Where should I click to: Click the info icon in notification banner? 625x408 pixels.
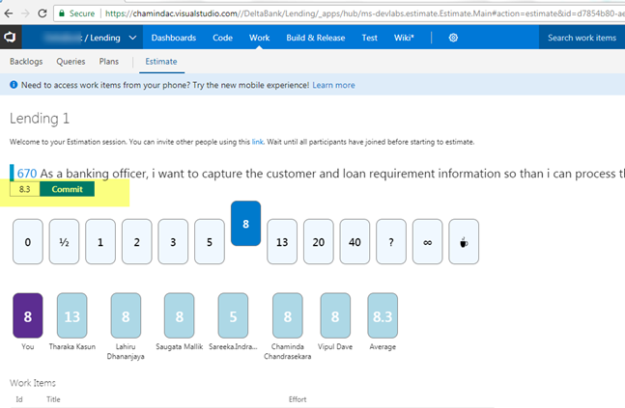pos(14,85)
